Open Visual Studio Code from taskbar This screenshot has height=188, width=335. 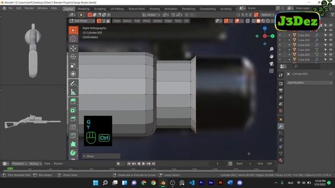click(x=192, y=183)
